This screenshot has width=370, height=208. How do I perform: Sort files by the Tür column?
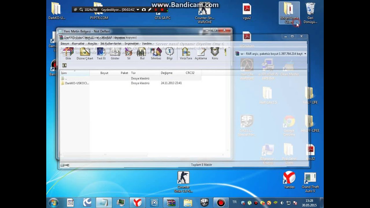[x=144, y=73]
